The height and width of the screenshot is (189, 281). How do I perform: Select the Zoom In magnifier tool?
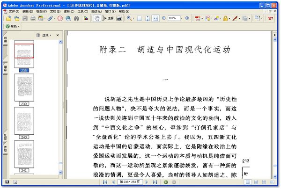(129, 18)
